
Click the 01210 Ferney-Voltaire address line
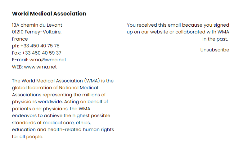tap(37, 32)
